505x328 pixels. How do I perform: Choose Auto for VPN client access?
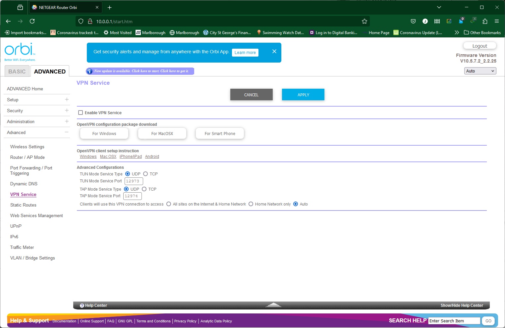point(296,204)
